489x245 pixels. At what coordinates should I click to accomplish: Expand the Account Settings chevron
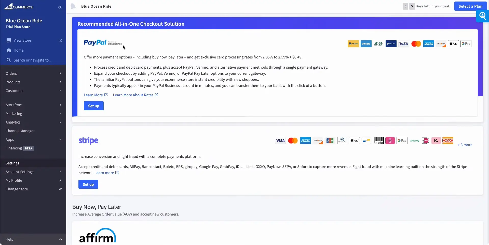60,172
